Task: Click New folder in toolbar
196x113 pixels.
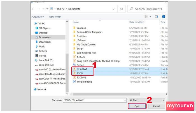Action: [x=54, y=17]
